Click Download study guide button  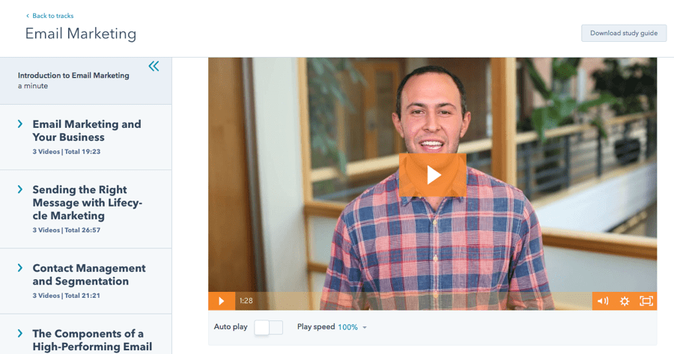[x=624, y=33]
